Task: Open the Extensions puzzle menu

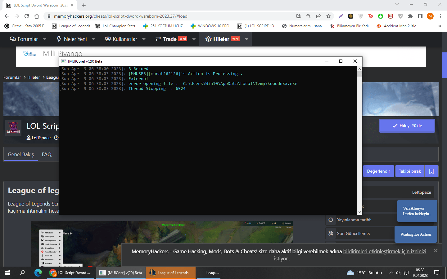Action: [410, 16]
